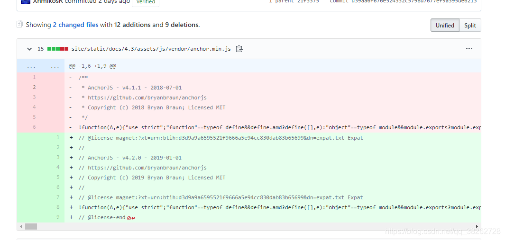This screenshot has width=505, height=240.
Task: Collapse the anchor.min.js diff
Action: [x=29, y=49]
